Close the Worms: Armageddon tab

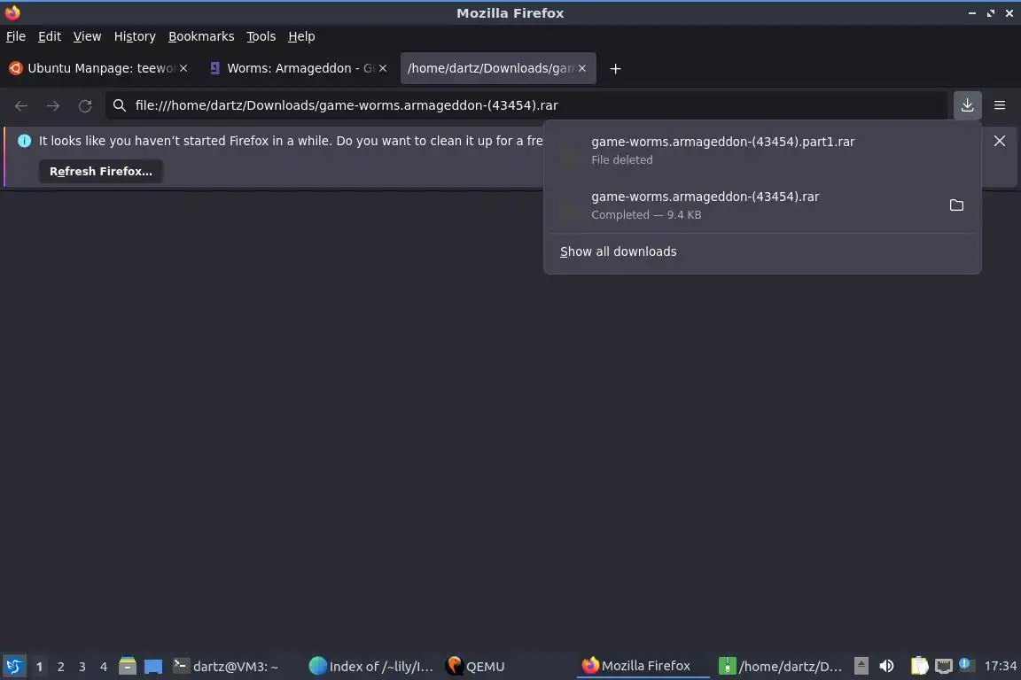tap(383, 68)
